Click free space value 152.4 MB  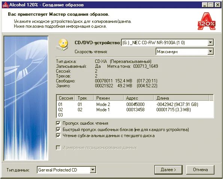pos(124,81)
